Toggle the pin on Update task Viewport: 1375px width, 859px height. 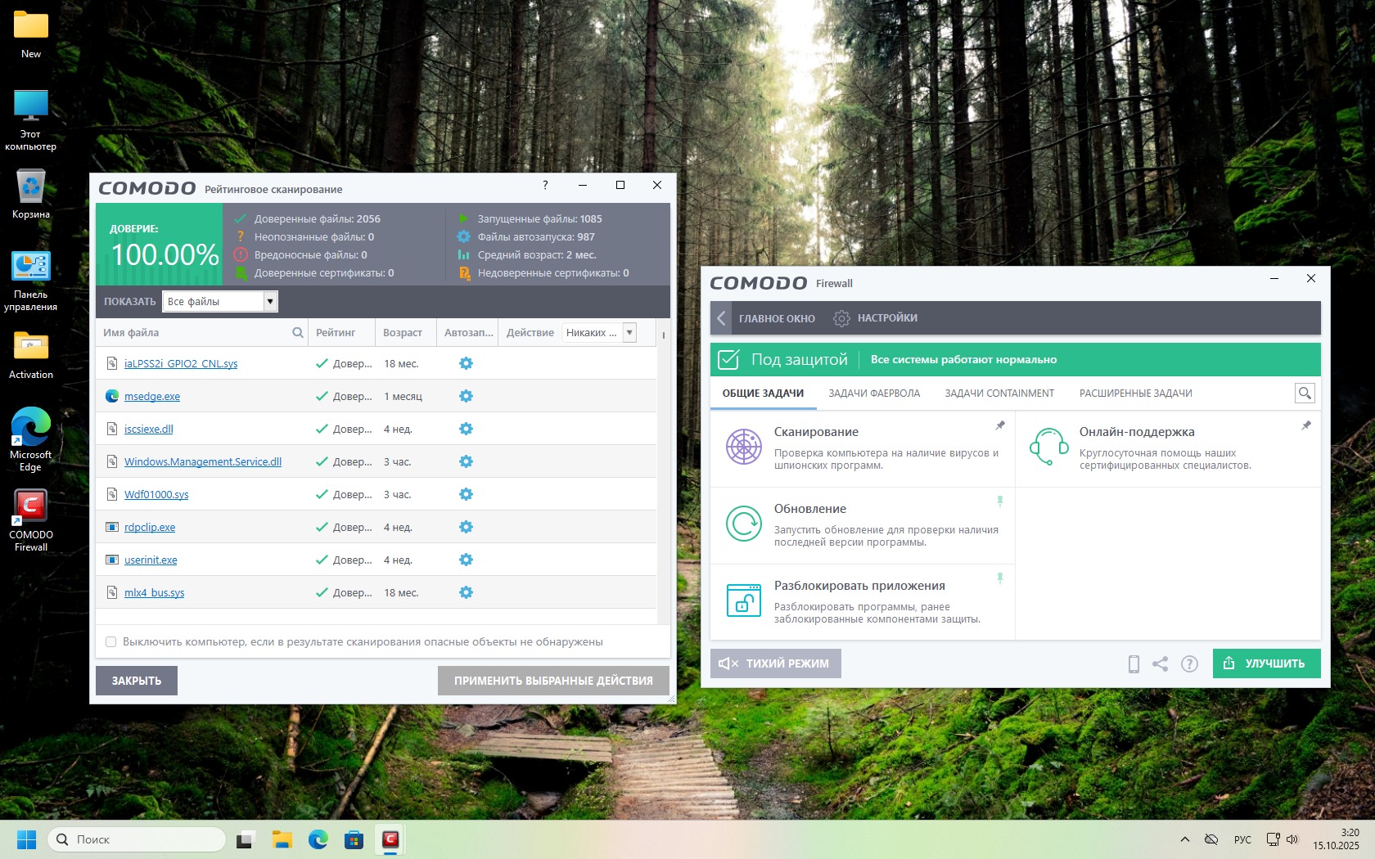pos(999,501)
